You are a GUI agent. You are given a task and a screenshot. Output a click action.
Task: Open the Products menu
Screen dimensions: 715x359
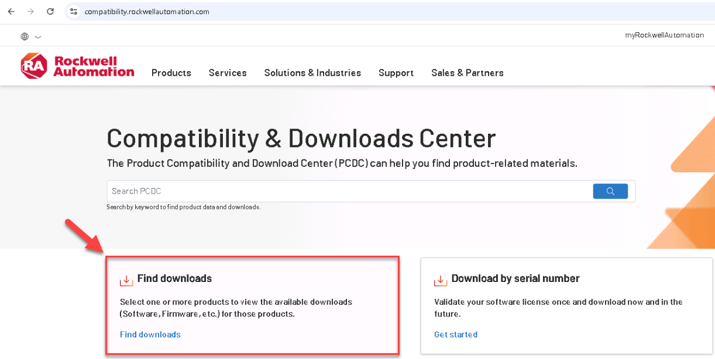[171, 73]
